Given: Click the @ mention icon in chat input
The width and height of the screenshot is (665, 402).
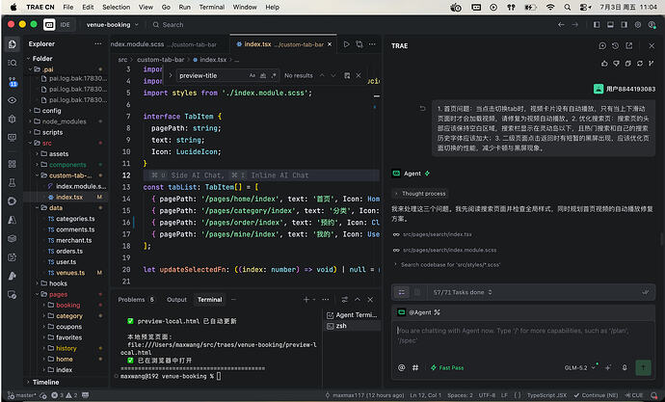Looking at the screenshot, I should tap(401, 367).
